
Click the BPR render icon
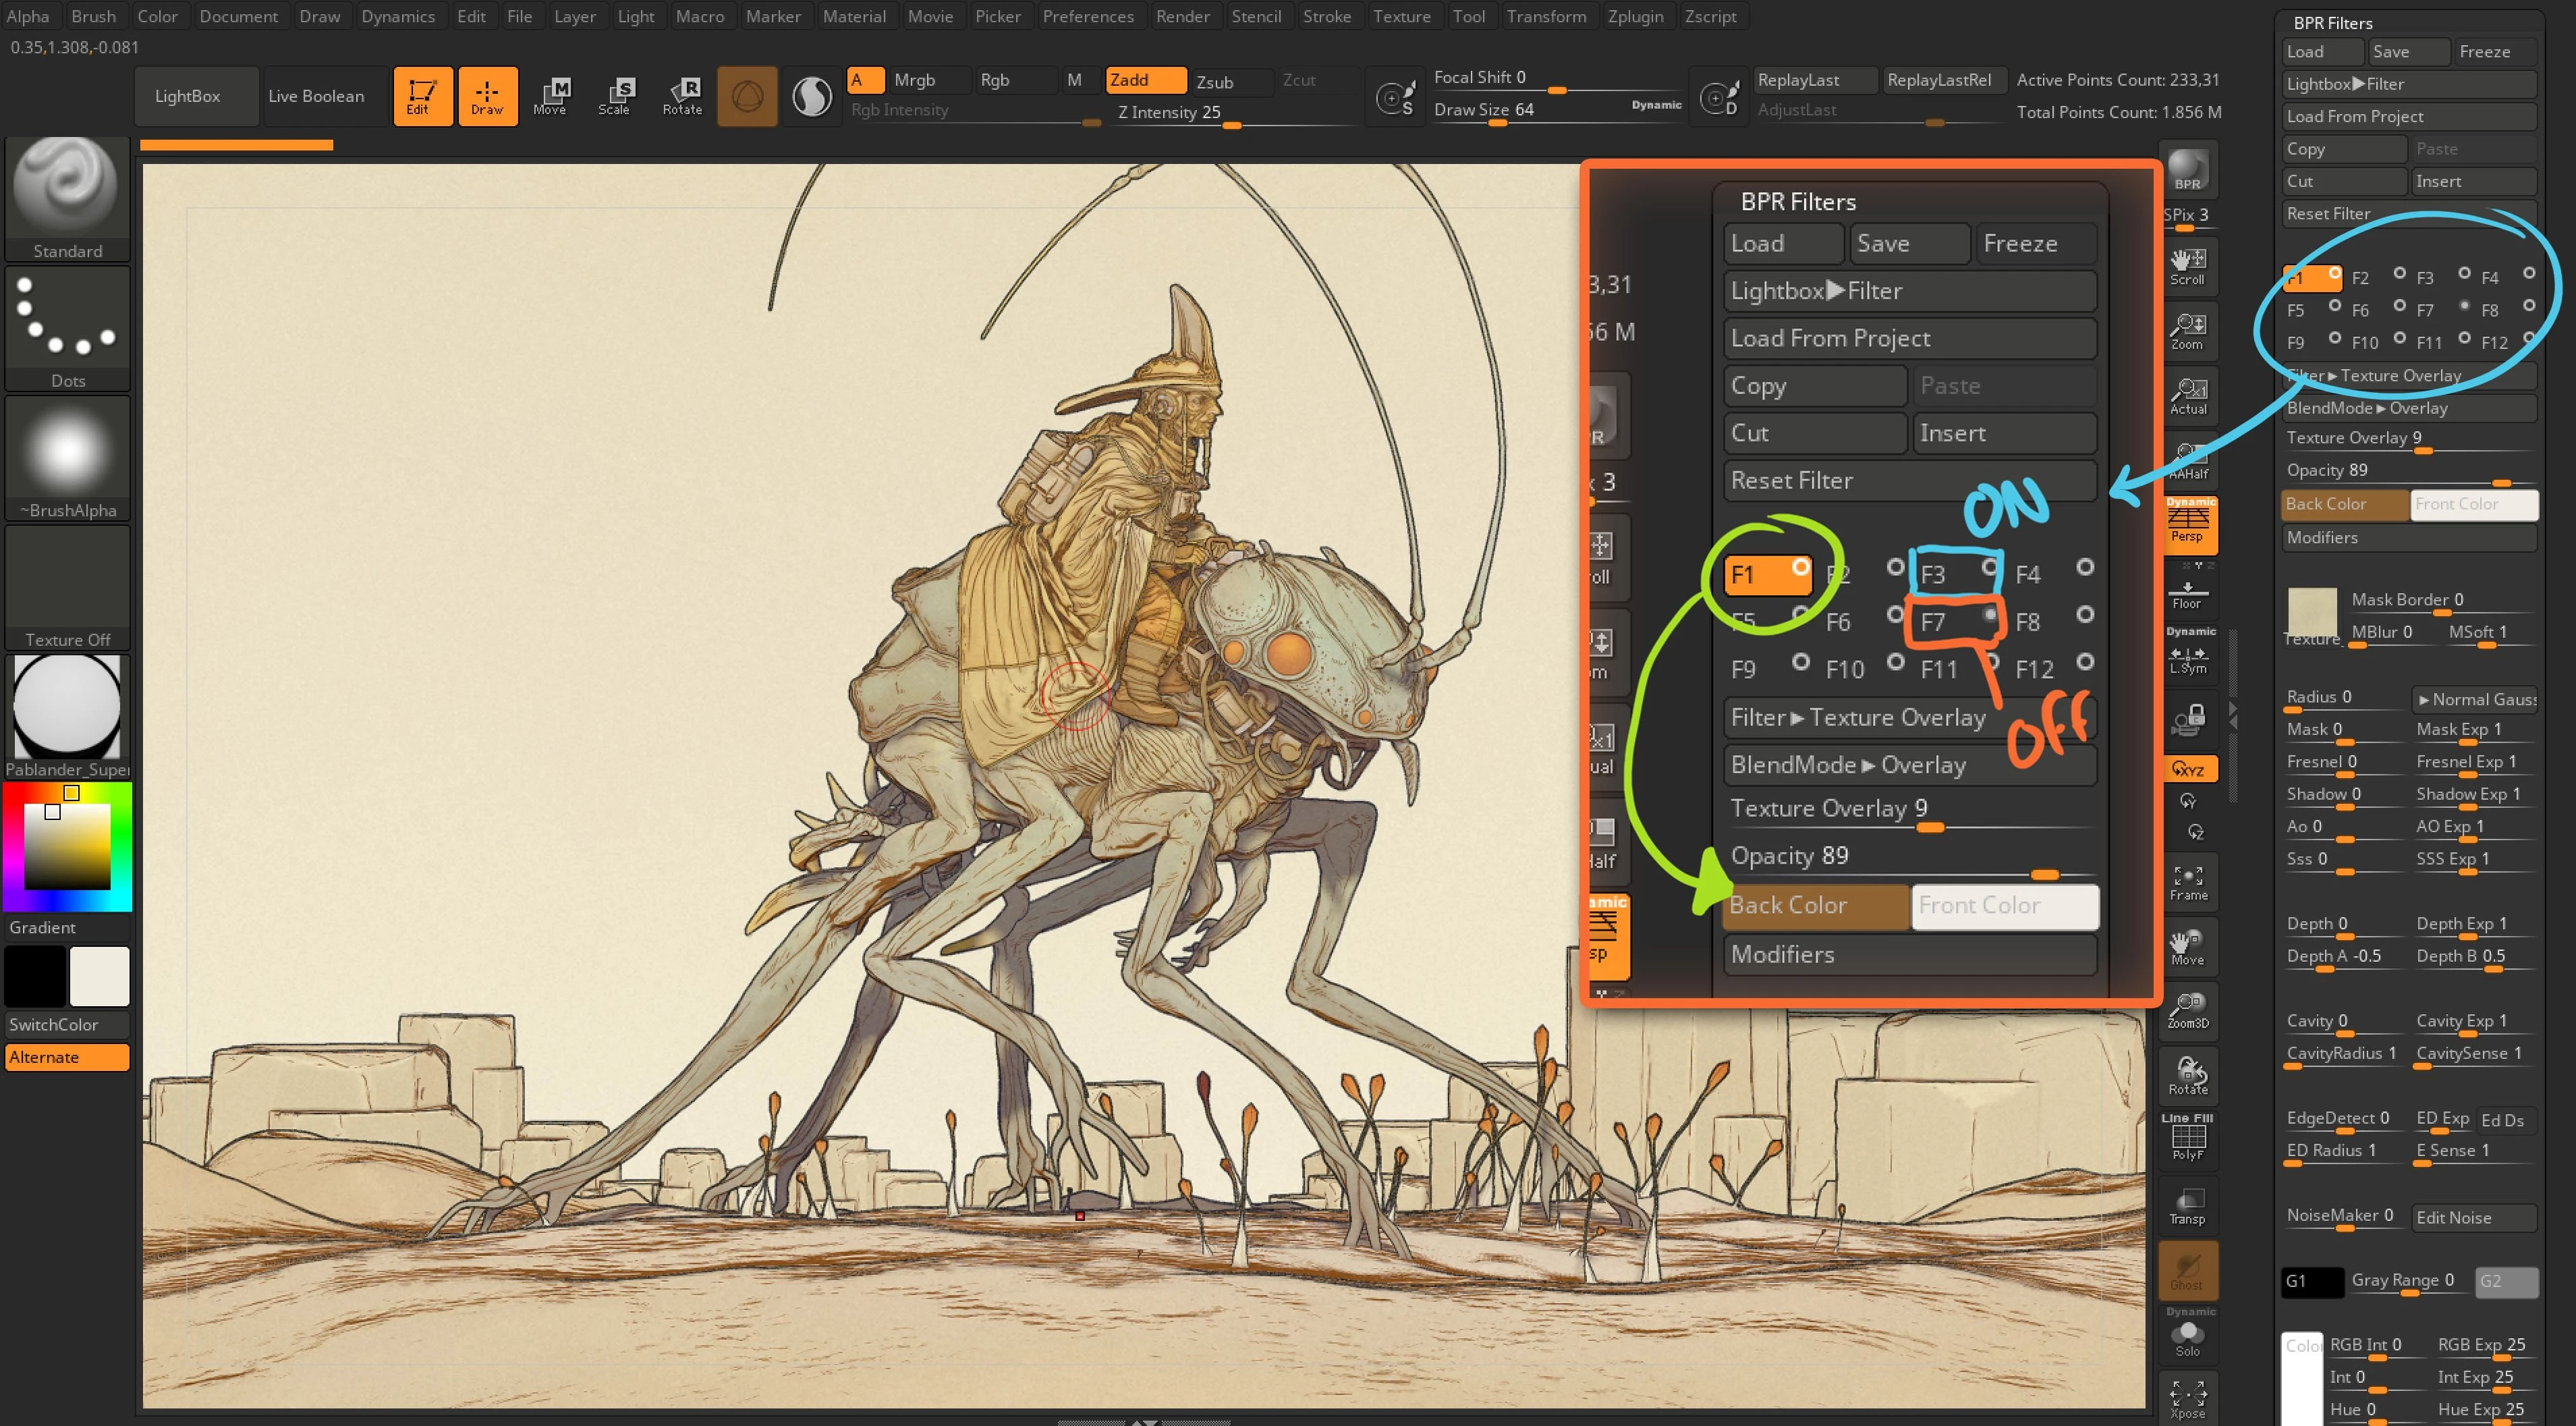2188,169
